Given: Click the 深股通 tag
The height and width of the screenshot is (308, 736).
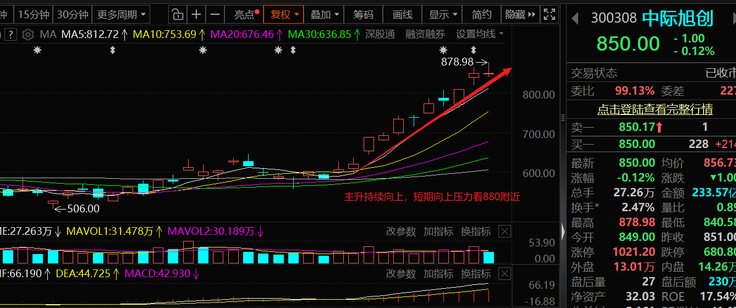Looking at the screenshot, I should [x=380, y=34].
